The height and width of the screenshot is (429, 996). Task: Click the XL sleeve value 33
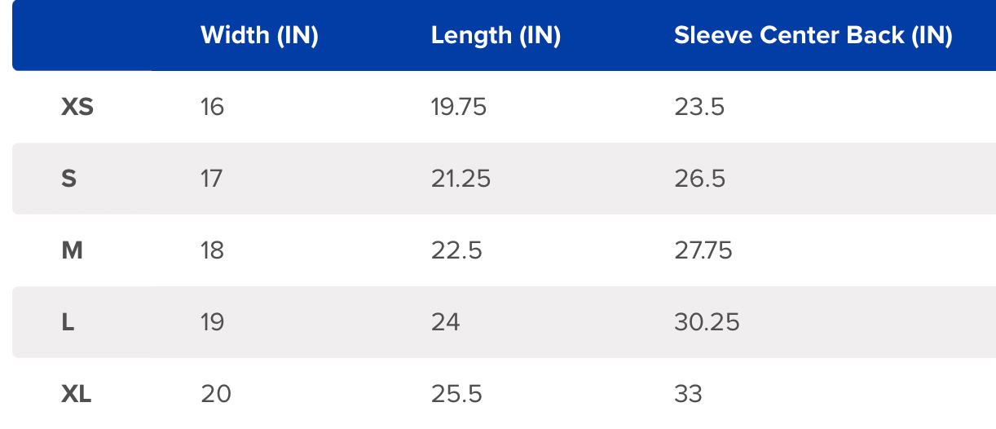(688, 395)
